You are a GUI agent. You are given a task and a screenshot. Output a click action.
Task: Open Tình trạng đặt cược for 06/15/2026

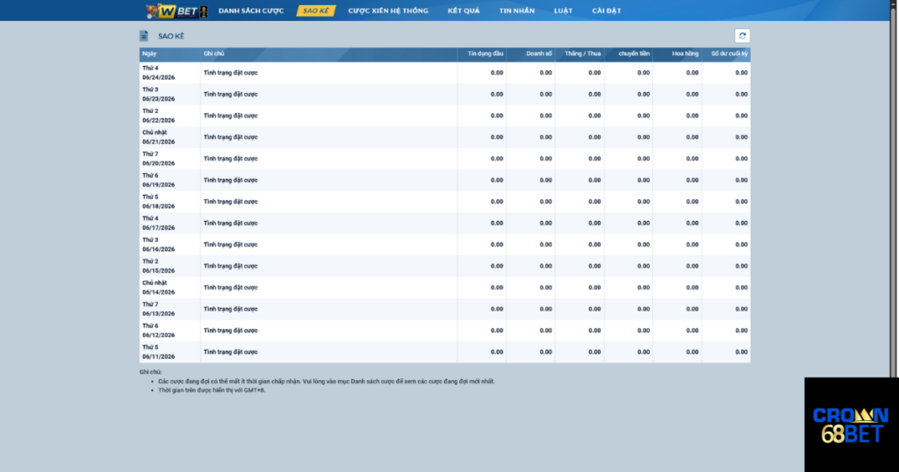[x=231, y=266]
